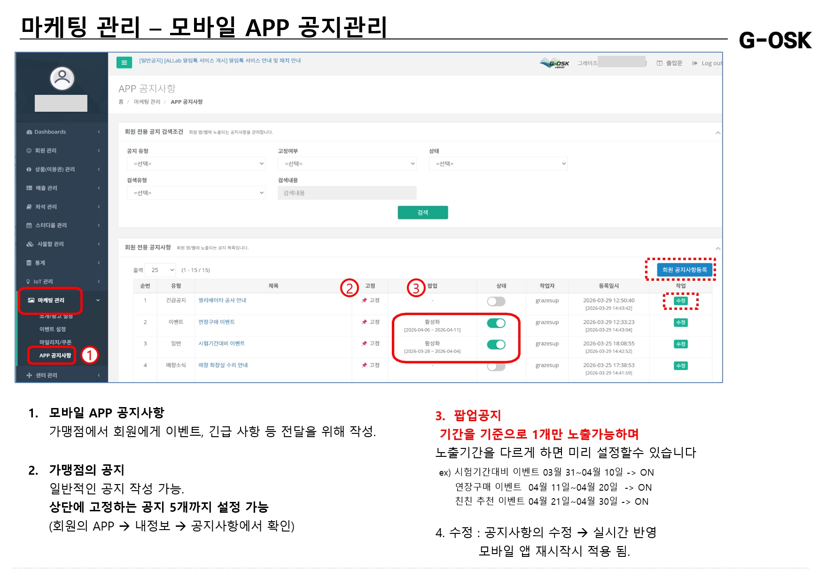This screenshot has width=818, height=570.
Task: Click the 마케팅 관리 breadcrumb
Action: tap(147, 102)
